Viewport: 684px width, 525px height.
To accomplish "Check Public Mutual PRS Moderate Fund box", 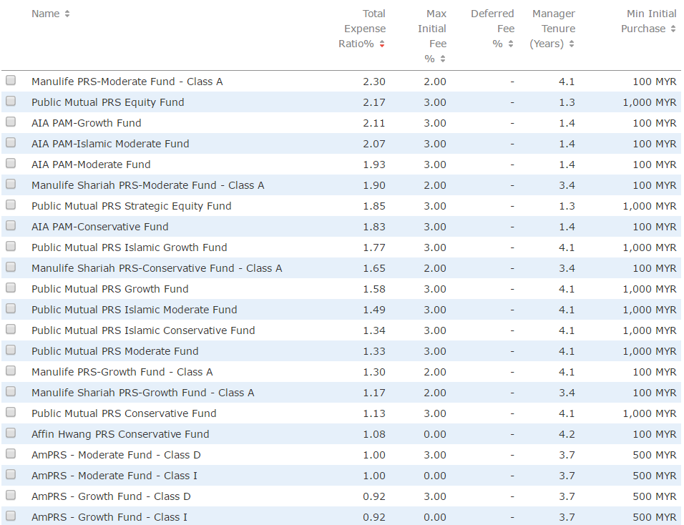I will [11, 350].
